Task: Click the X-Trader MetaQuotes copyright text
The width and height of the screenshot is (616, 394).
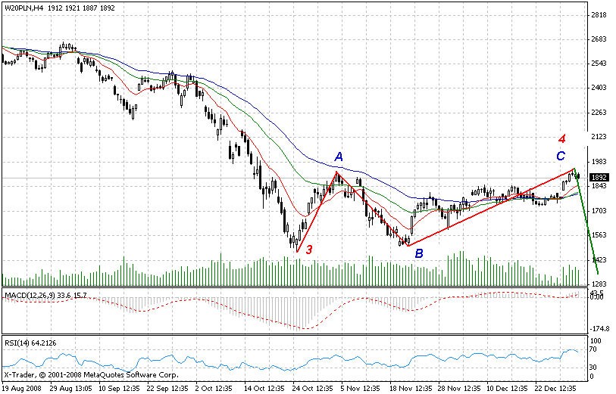Action: pyautogui.click(x=91, y=375)
